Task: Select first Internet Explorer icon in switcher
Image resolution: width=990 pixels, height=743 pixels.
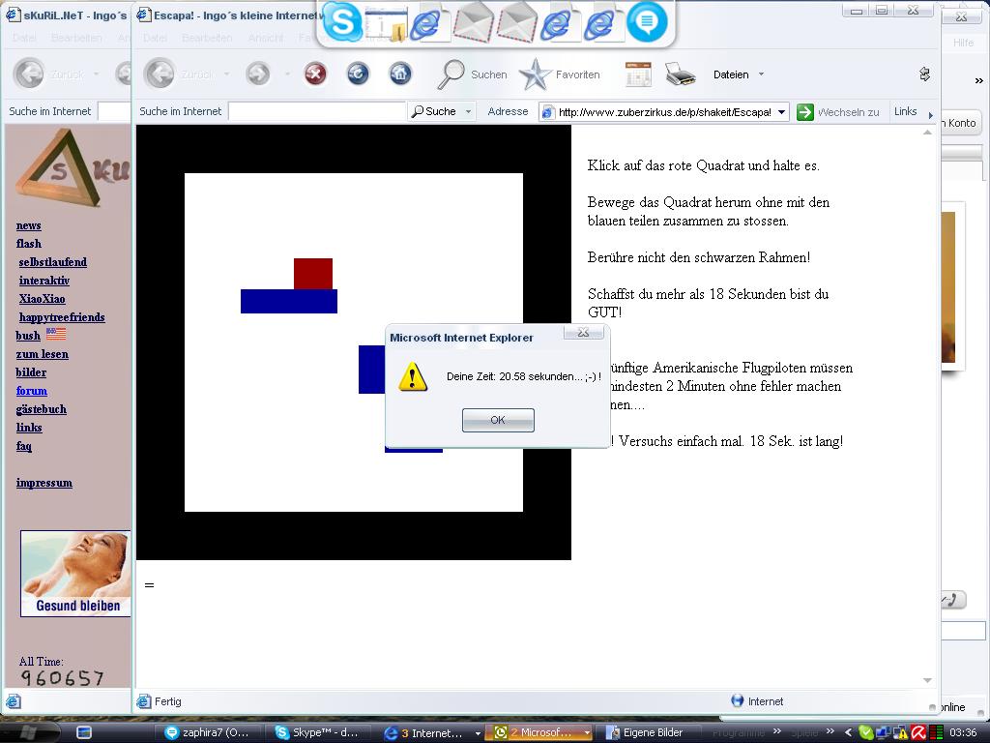Action: point(429,23)
